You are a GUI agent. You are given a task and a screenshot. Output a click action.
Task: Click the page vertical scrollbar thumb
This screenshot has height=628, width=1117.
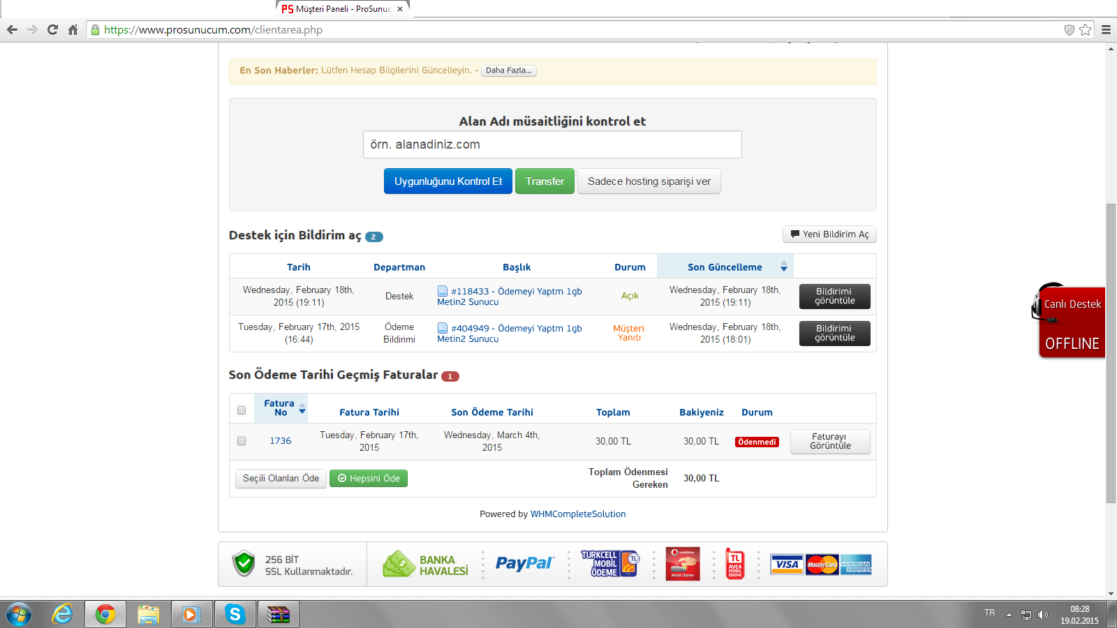click(1111, 353)
